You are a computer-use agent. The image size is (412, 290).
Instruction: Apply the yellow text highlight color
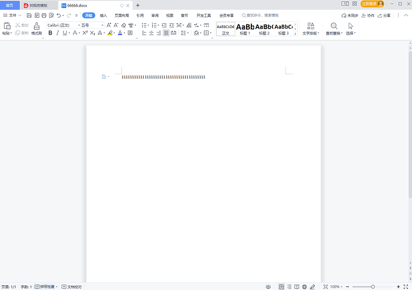[x=110, y=33]
